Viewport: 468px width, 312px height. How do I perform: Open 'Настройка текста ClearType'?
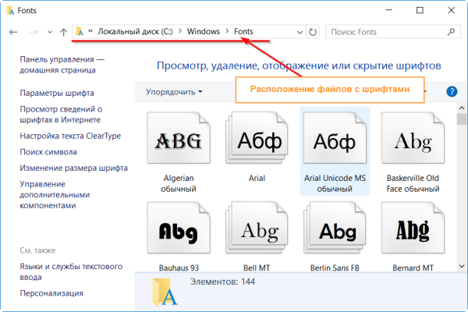pyautogui.click(x=70, y=136)
